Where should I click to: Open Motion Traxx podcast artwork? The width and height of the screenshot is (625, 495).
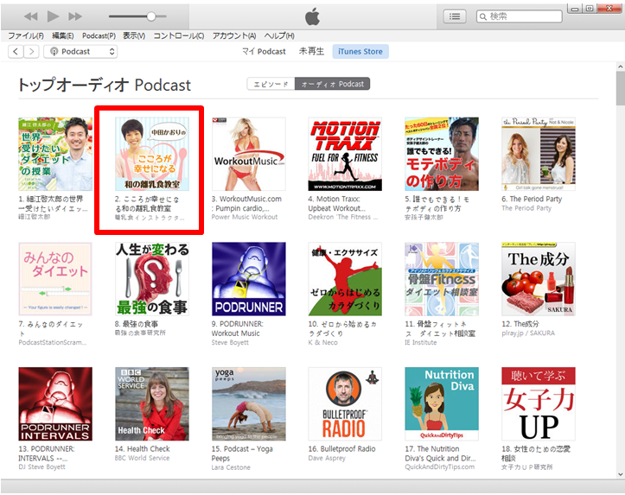pyautogui.click(x=345, y=154)
